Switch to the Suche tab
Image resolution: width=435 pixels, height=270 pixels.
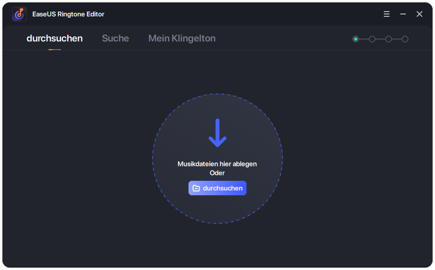(115, 38)
